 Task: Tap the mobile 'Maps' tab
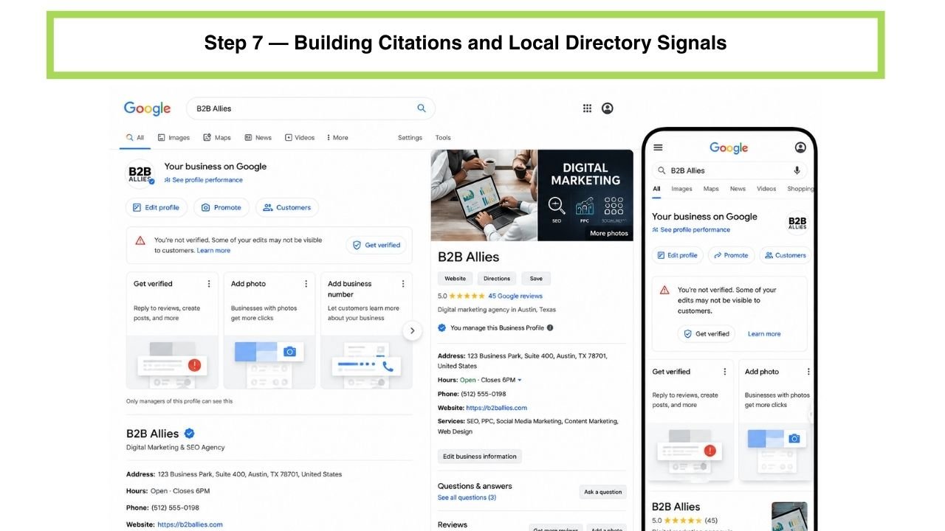(x=711, y=189)
